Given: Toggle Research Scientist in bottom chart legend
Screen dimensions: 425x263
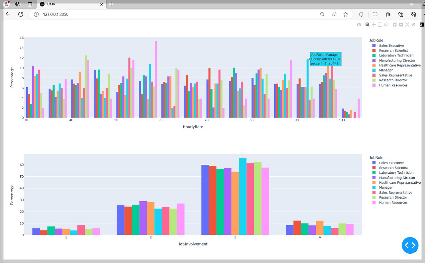Looking at the screenshot, I should tap(390, 168).
